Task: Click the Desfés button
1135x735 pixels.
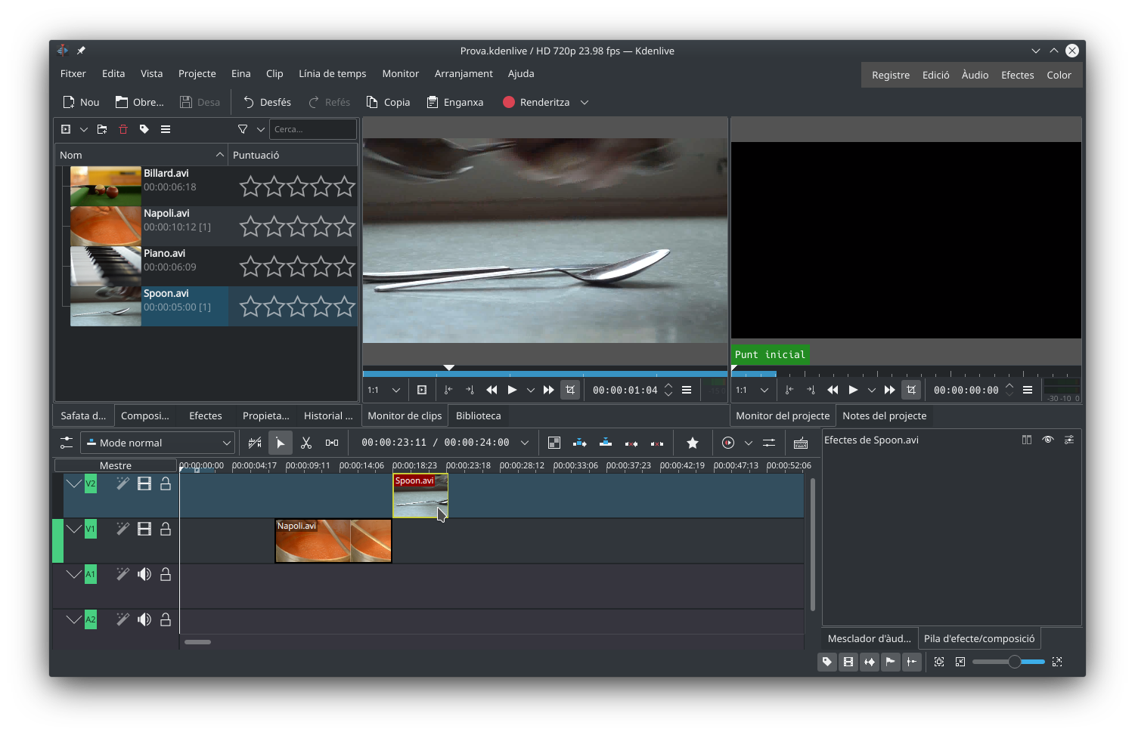Action: [267, 103]
